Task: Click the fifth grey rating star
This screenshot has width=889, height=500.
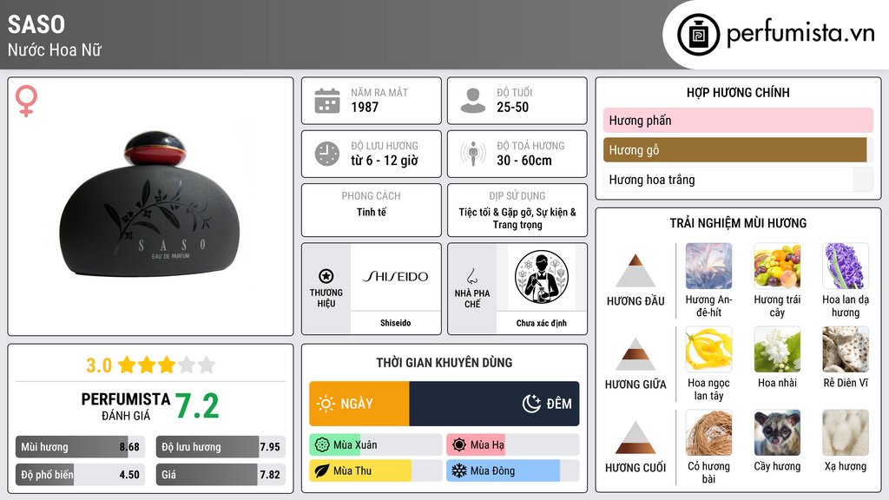Action: click(207, 365)
